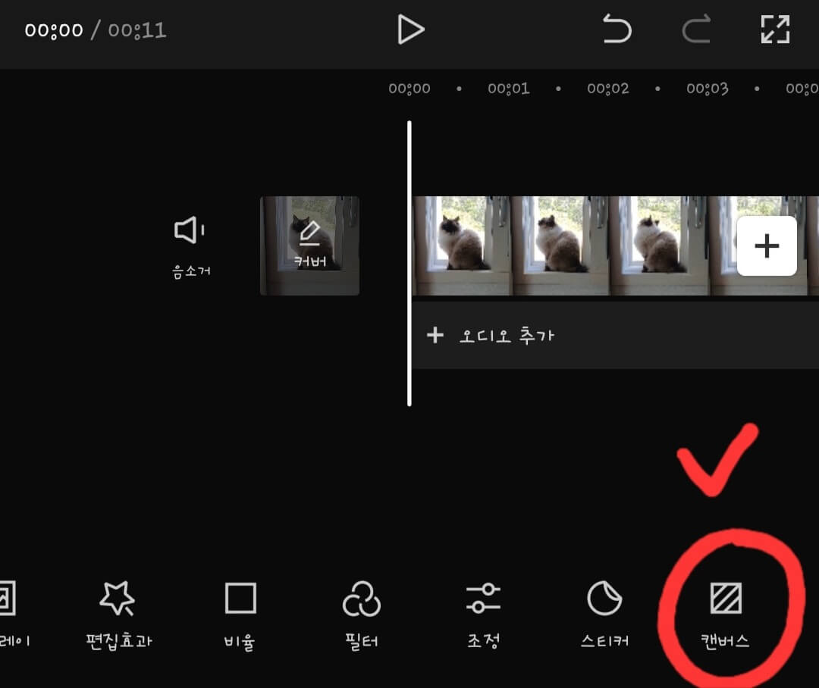Click the white playhead line

(x=409, y=263)
